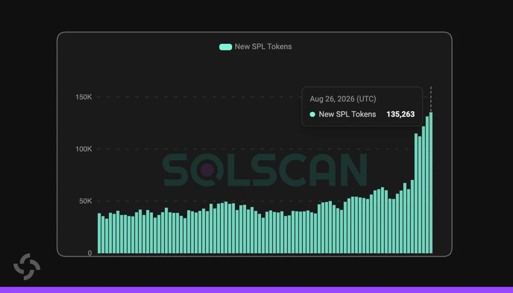Toggle the New SPL Tokens legend swatch
The height and width of the screenshot is (293, 513).
click(x=225, y=47)
